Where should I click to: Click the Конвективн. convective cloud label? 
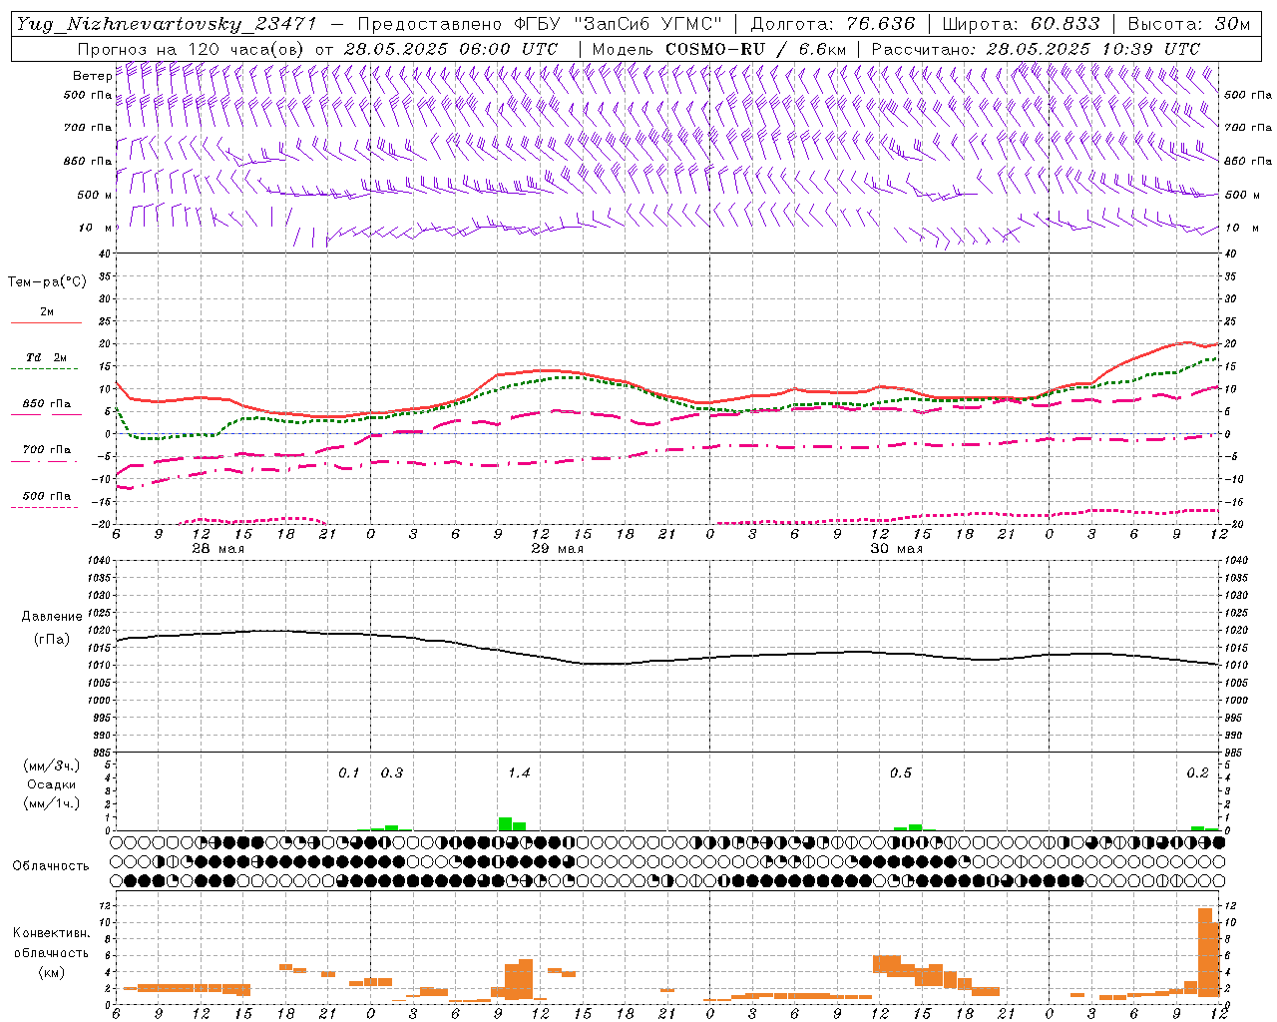[x=51, y=933]
